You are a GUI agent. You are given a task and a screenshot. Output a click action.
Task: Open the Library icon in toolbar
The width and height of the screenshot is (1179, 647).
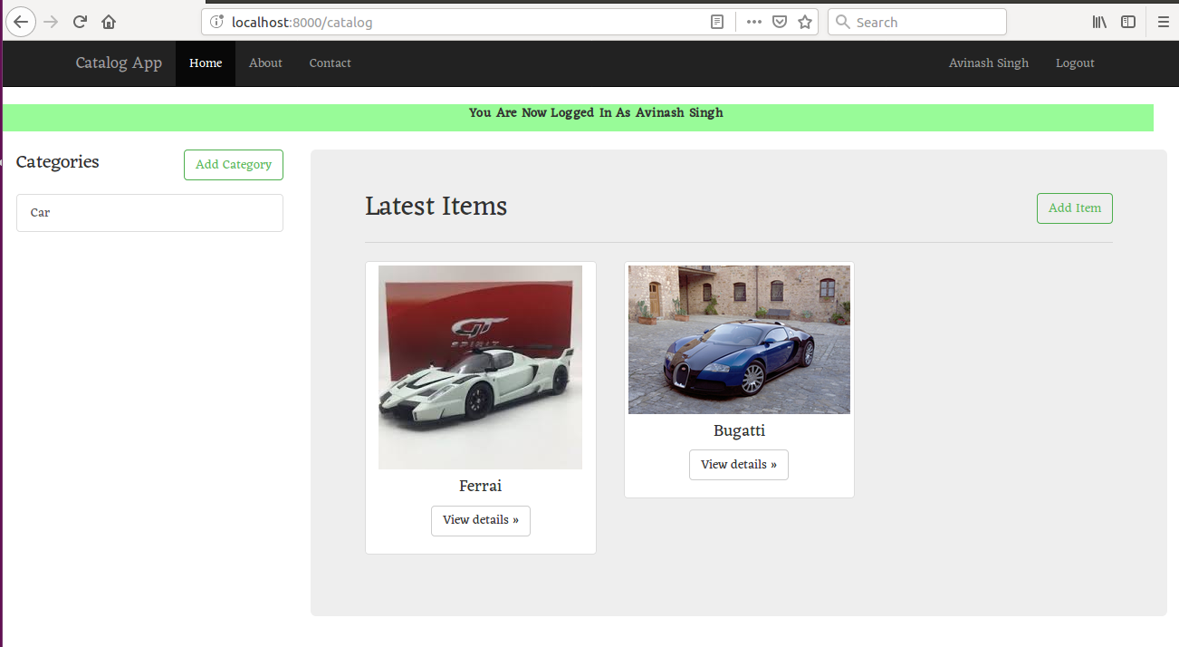pyautogui.click(x=1099, y=22)
